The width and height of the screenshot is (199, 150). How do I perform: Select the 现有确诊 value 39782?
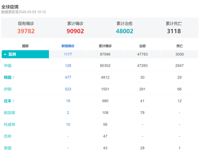[26, 31]
